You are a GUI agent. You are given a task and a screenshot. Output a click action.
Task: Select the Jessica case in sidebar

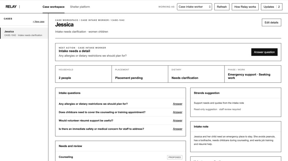pos(24,33)
